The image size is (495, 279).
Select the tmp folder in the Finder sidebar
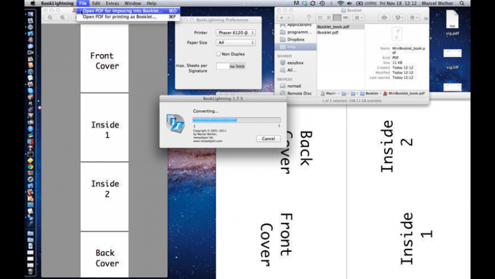(x=296, y=47)
